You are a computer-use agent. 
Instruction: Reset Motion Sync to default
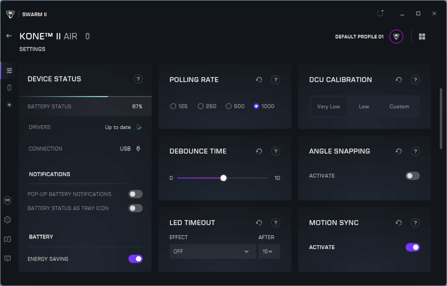[398, 223]
